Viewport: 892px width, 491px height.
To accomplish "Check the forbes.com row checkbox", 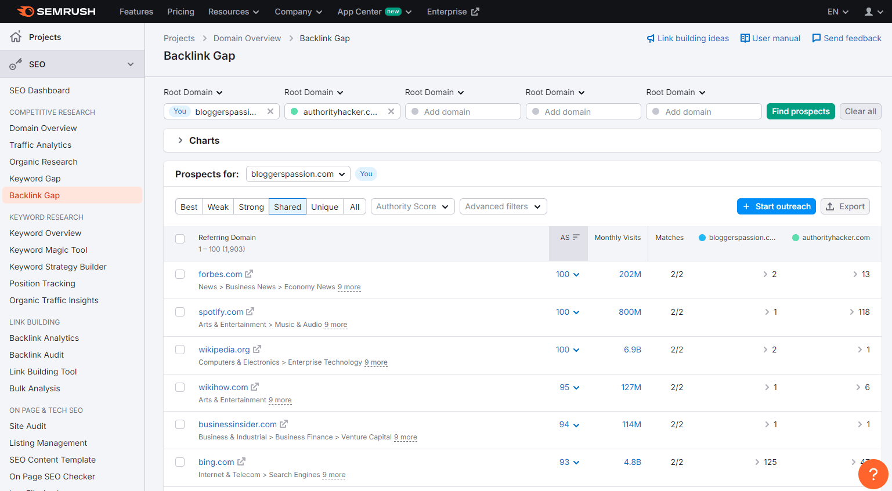I will (180, 274).
